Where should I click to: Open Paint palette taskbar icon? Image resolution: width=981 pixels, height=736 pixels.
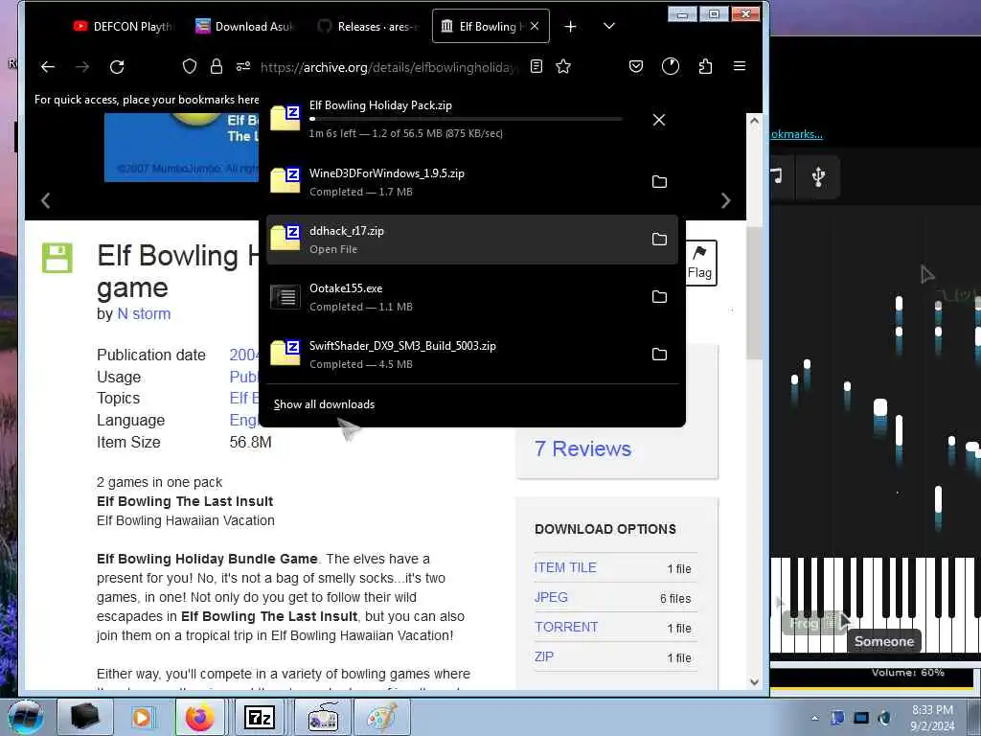[381, 717]
